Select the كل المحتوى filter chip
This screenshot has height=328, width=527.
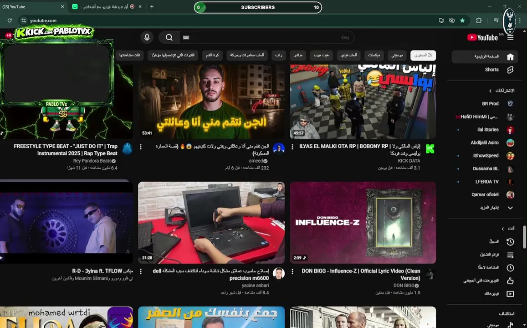[x=423, y=55]
